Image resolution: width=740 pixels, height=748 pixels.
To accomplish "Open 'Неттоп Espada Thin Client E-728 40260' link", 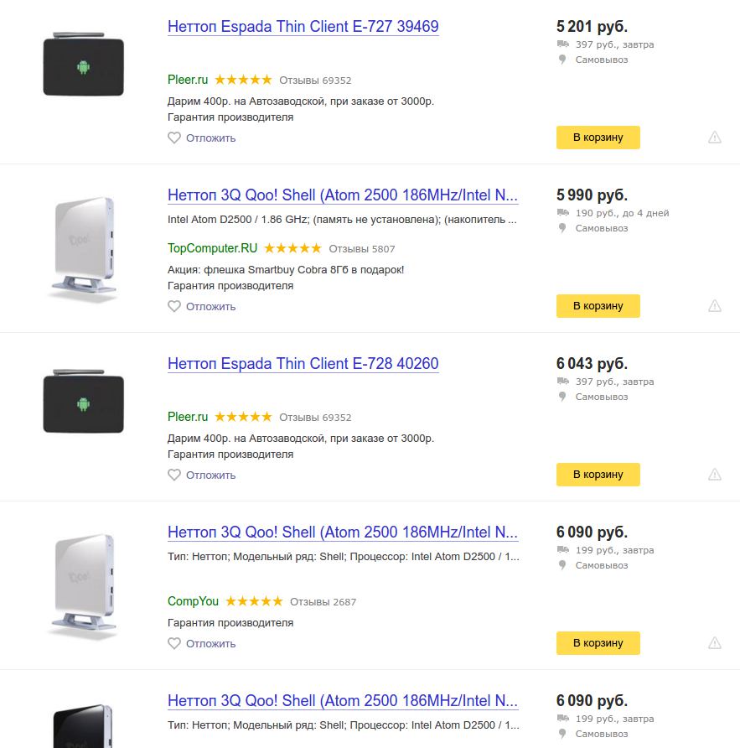I will 303,364.
